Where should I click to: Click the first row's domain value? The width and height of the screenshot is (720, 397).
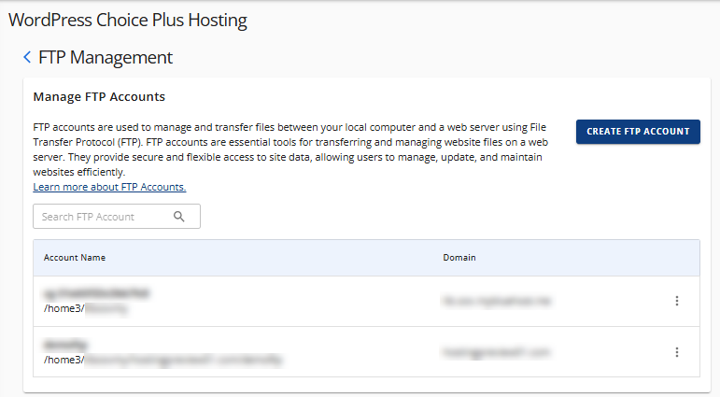494,301
